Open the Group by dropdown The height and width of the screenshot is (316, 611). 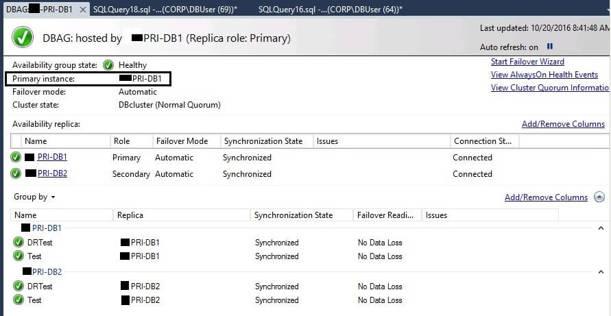point(34,197)
